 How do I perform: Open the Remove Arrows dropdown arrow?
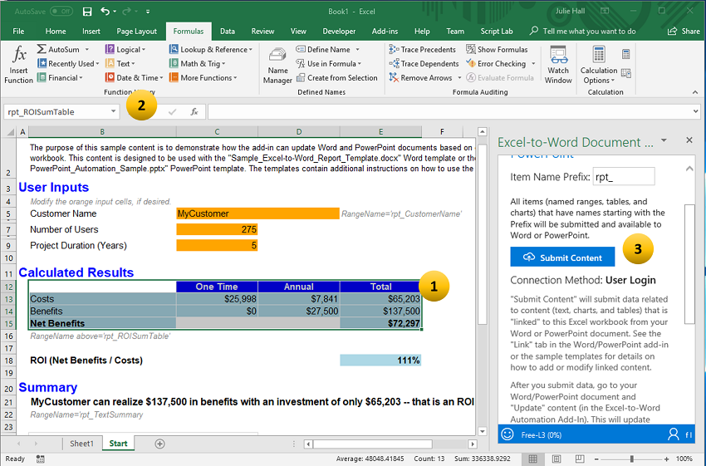point(459,77)
